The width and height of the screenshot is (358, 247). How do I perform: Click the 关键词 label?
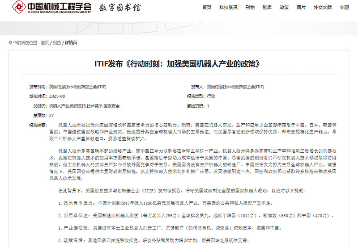pos(40,106)
